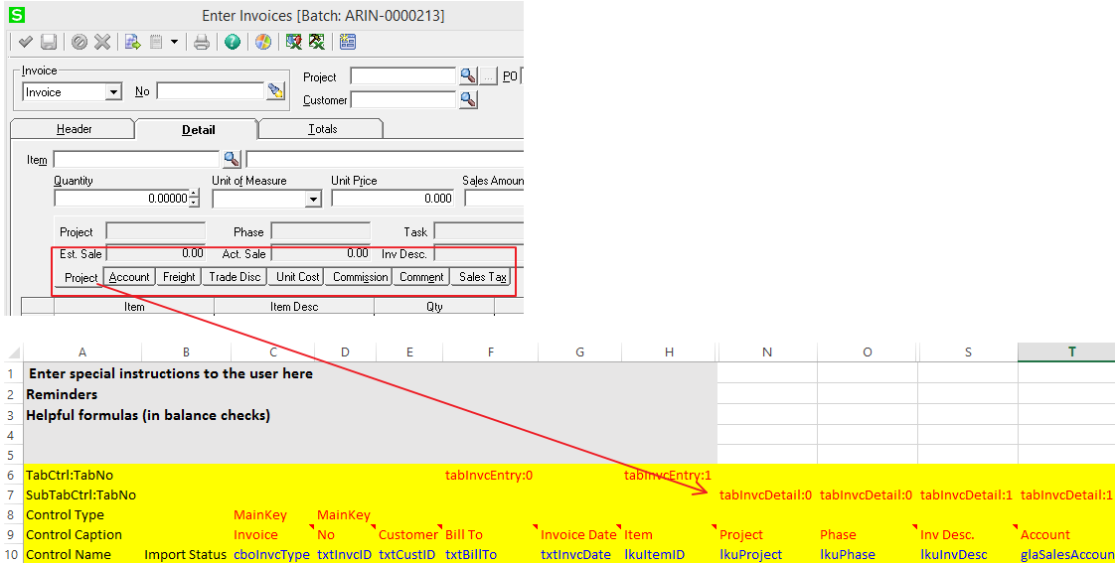Open Help with the green question icon
The height and width of the screenshot is (563, 1115).
[232, 42]
